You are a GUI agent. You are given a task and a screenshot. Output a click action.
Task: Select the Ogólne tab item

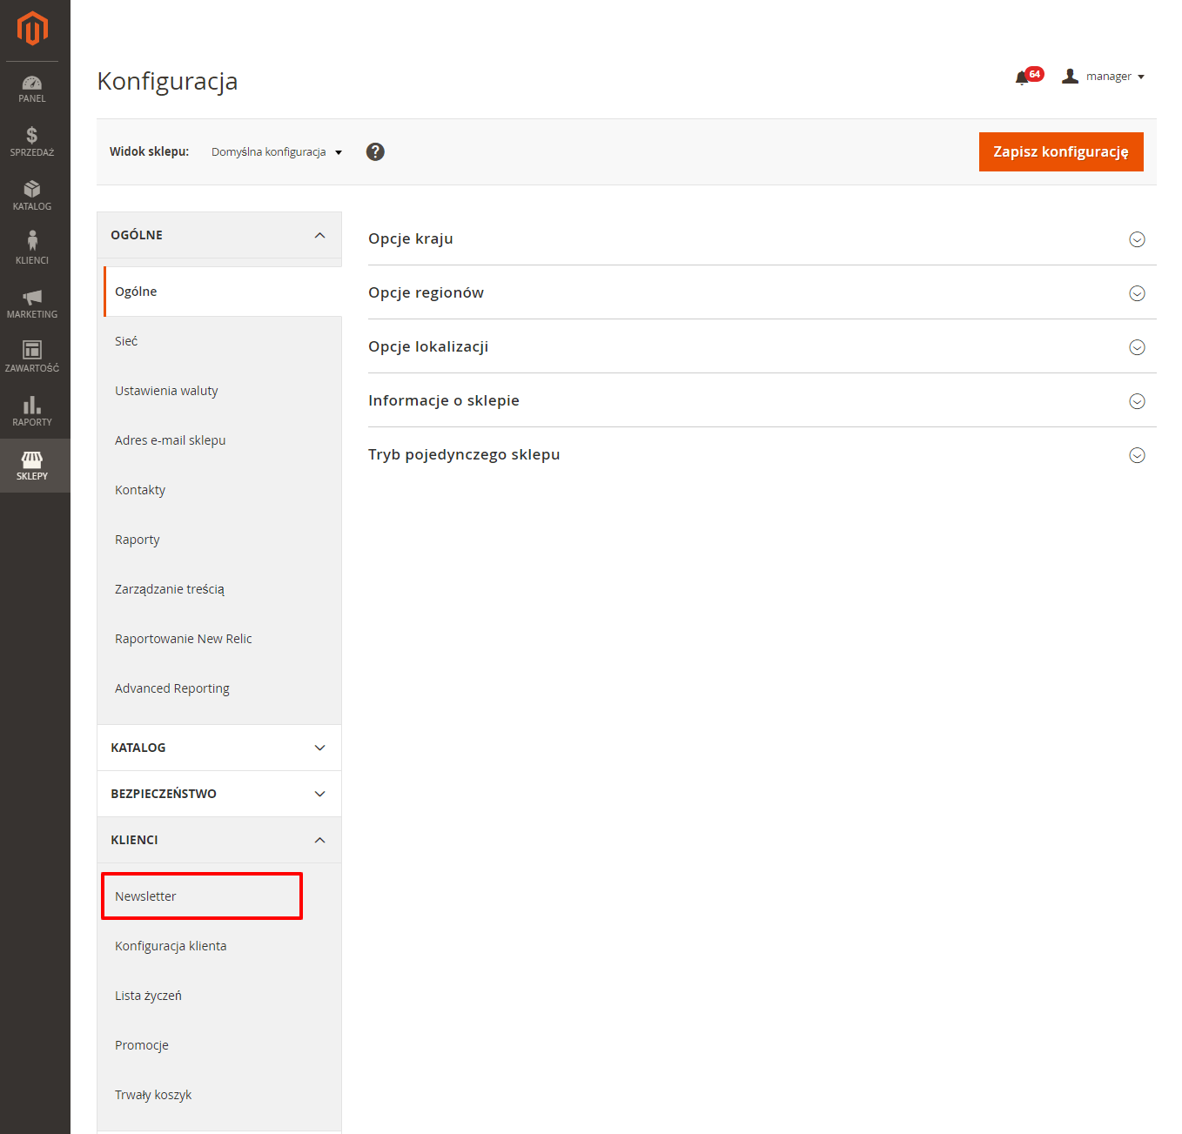pos(223,292)
